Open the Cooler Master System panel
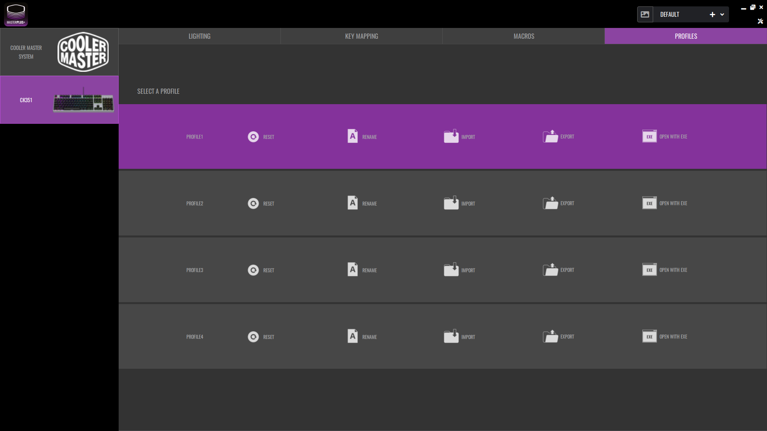This screenshot has width=767, height=431. tap(59, 52)
